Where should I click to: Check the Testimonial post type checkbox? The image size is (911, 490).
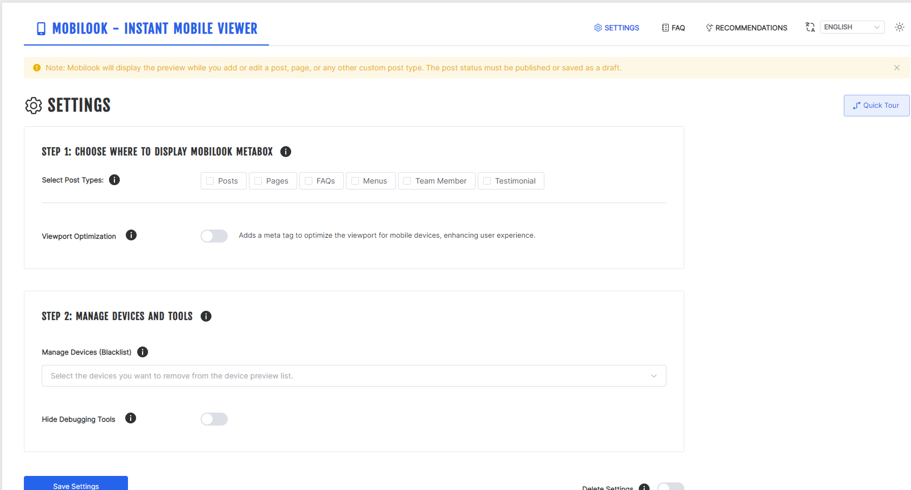coord(487,181)
